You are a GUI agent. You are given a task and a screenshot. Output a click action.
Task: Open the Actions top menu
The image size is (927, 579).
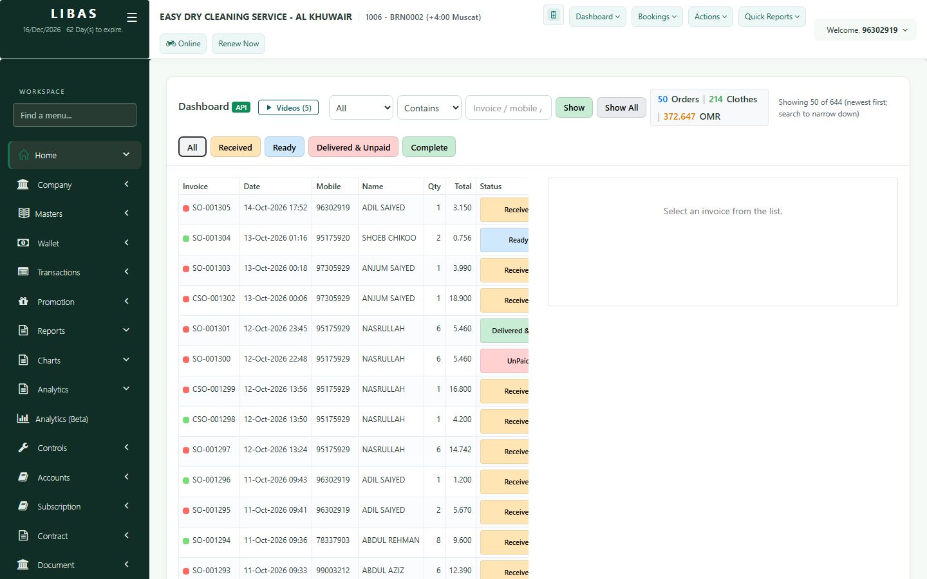[x=711, y=17]
